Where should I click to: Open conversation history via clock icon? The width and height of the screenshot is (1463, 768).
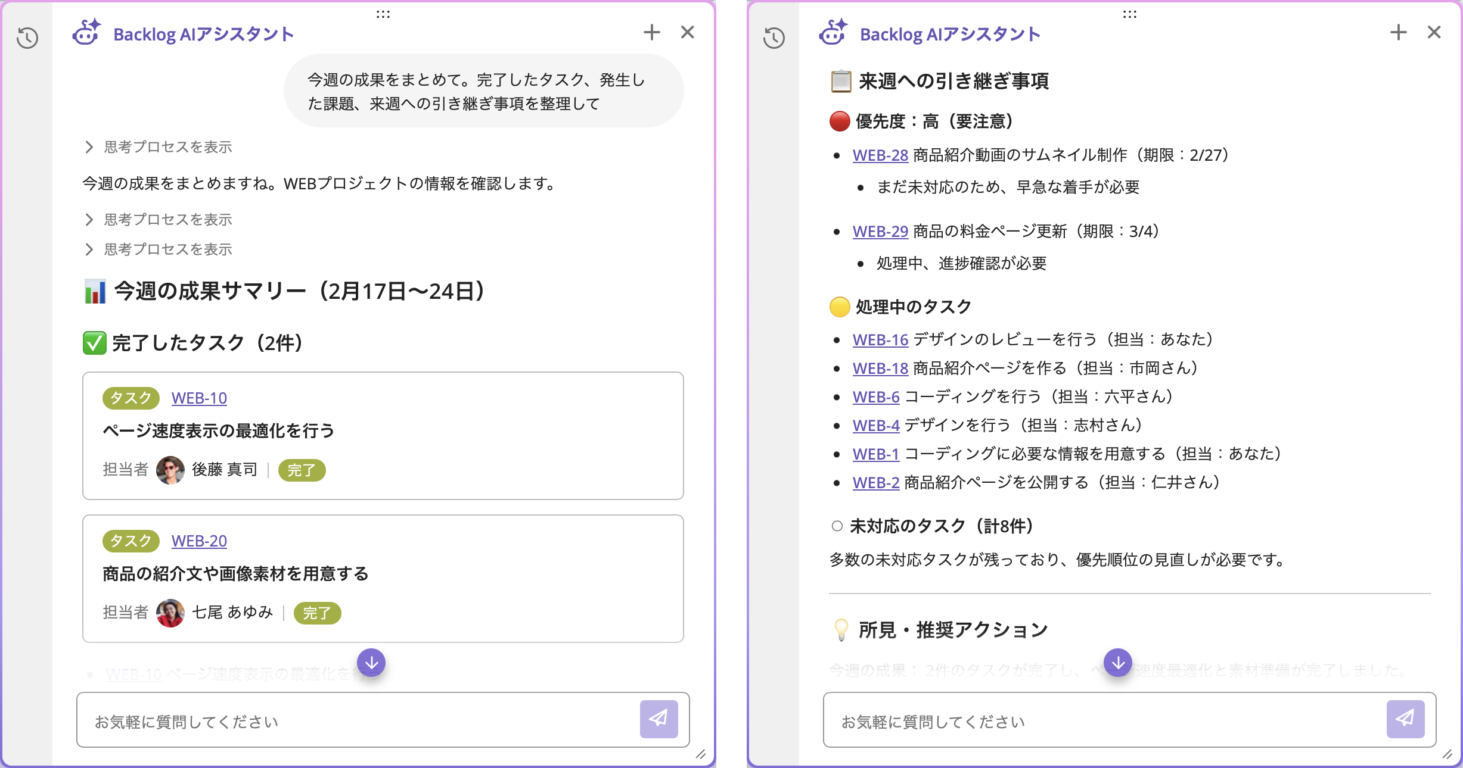[x=29, y=39]
